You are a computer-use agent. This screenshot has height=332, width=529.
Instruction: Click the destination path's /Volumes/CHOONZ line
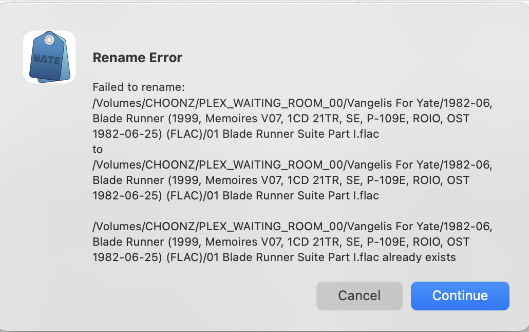292,165
